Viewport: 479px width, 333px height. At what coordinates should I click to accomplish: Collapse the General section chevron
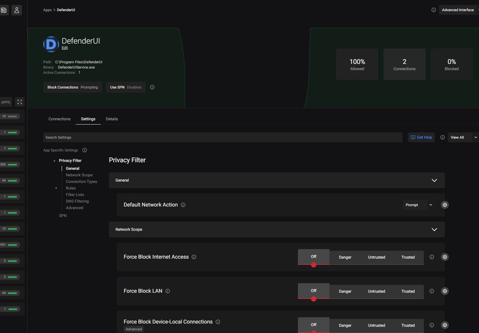(434, 180)
